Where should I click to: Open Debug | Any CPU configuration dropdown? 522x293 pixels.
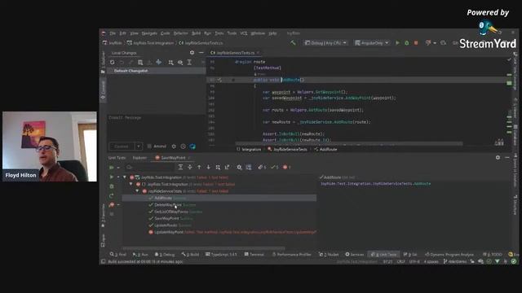[x=325, y=43]
